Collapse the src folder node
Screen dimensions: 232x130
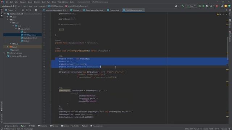click(8, 20)
